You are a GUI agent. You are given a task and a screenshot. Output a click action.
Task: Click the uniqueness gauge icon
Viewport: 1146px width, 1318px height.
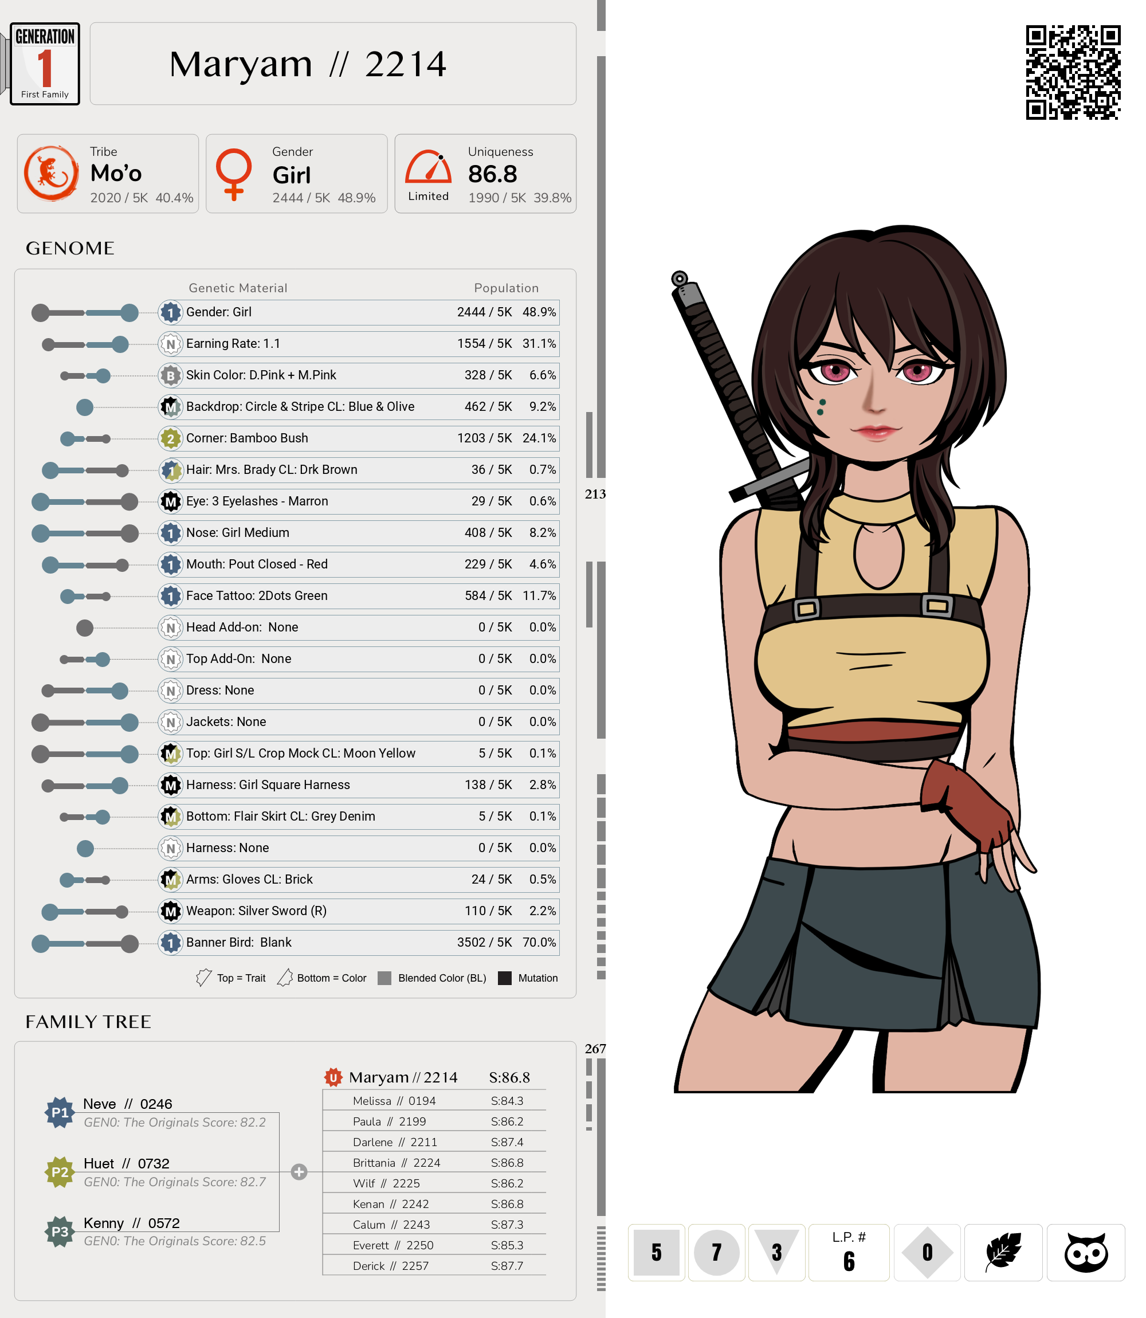(x=428, y=167)
